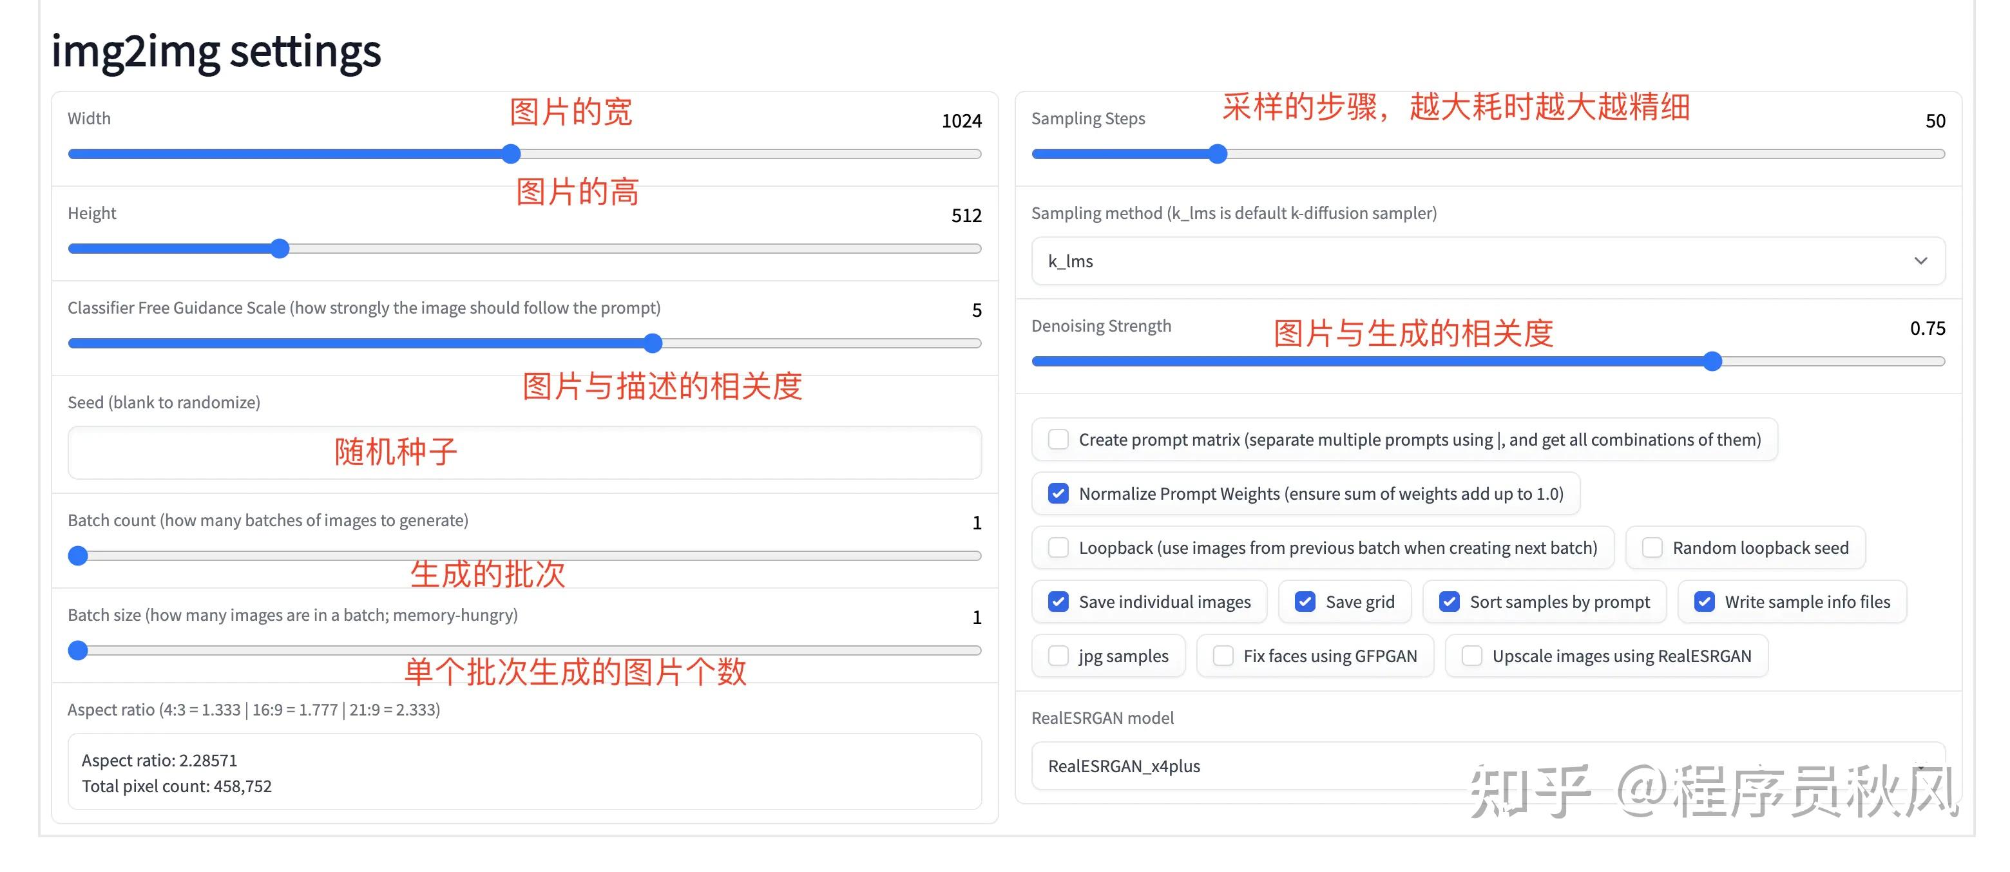This screenshot has height=872, width=2010.
Task: Enable the Loopback checkbox
Action: coord(1058,547)
